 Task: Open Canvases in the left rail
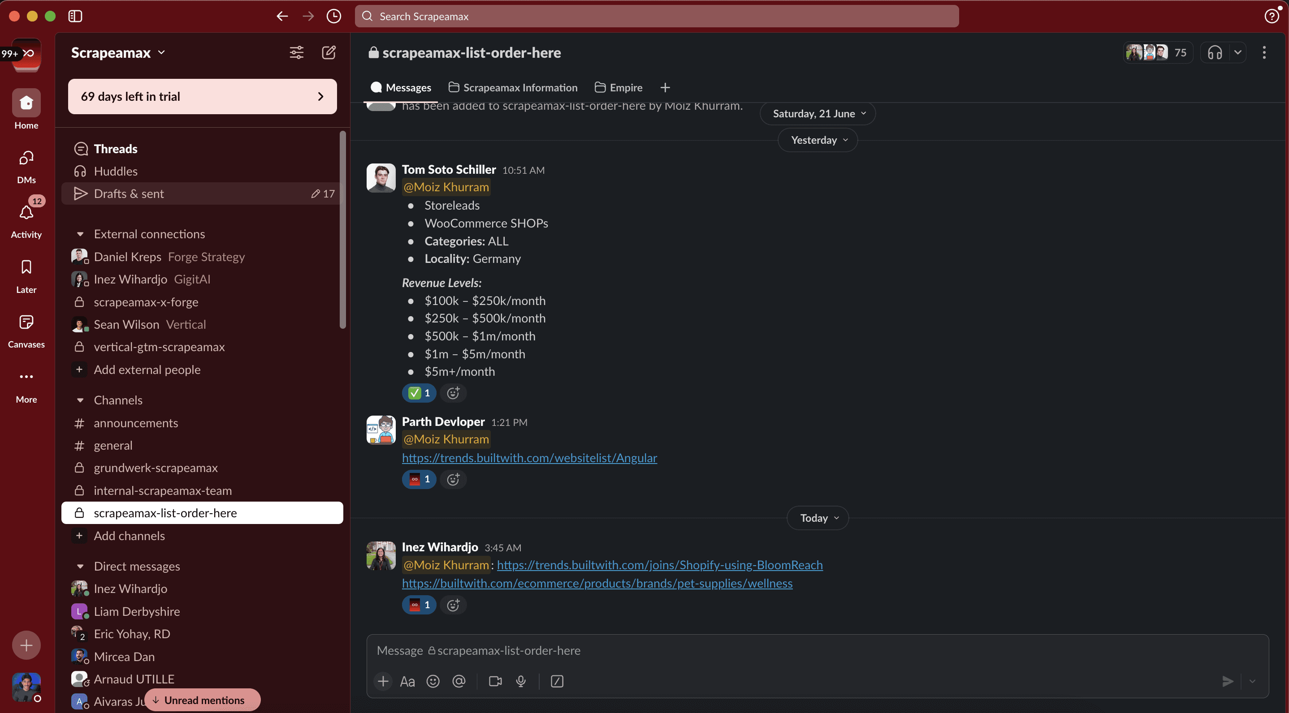pyautogui.click(x=26, y=331)
